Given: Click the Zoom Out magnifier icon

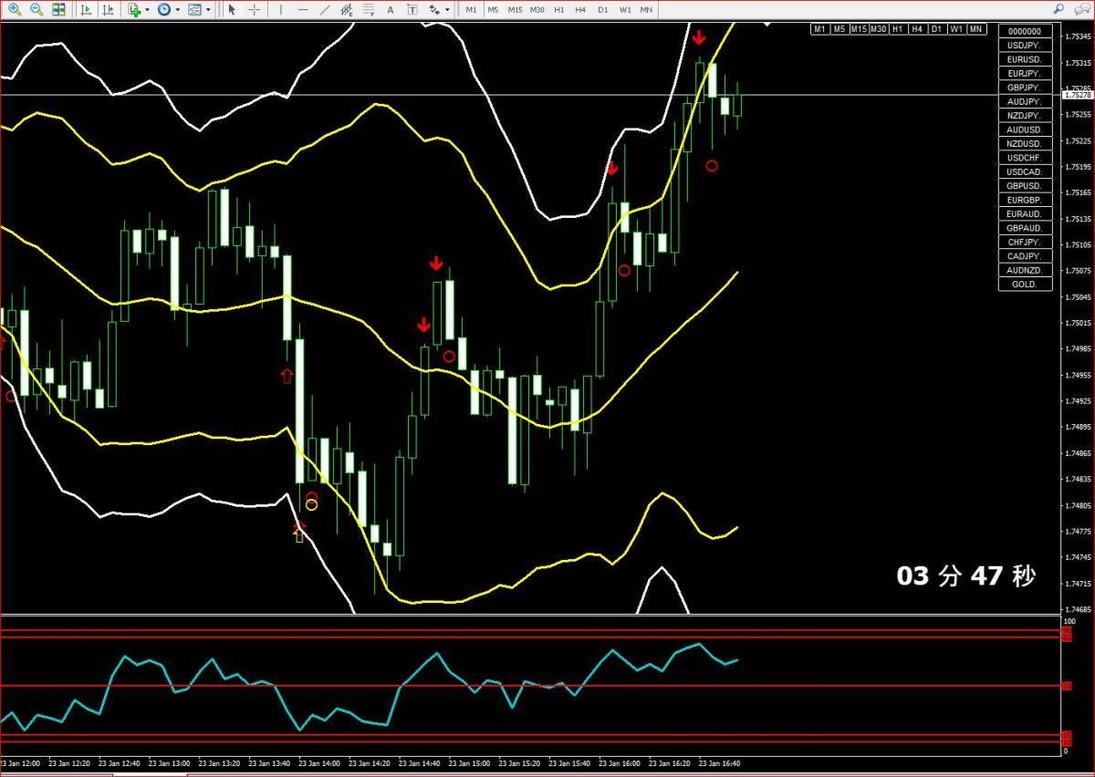Looking at the screenshot, I should (x=36, y=9).
